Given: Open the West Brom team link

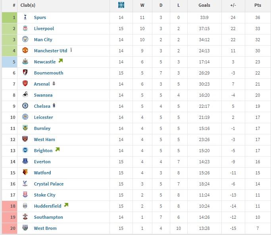Looking at the screenshot, I should pos(45,228).
